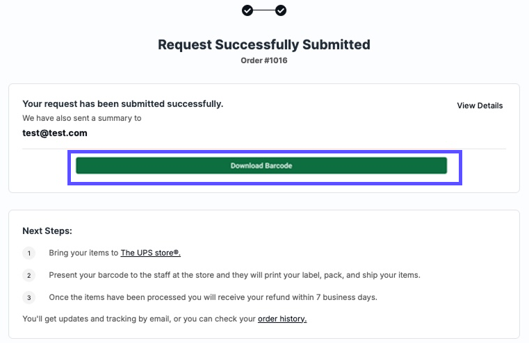Open View Details for the request
The image size is (529, 343).
coord(480,106)
